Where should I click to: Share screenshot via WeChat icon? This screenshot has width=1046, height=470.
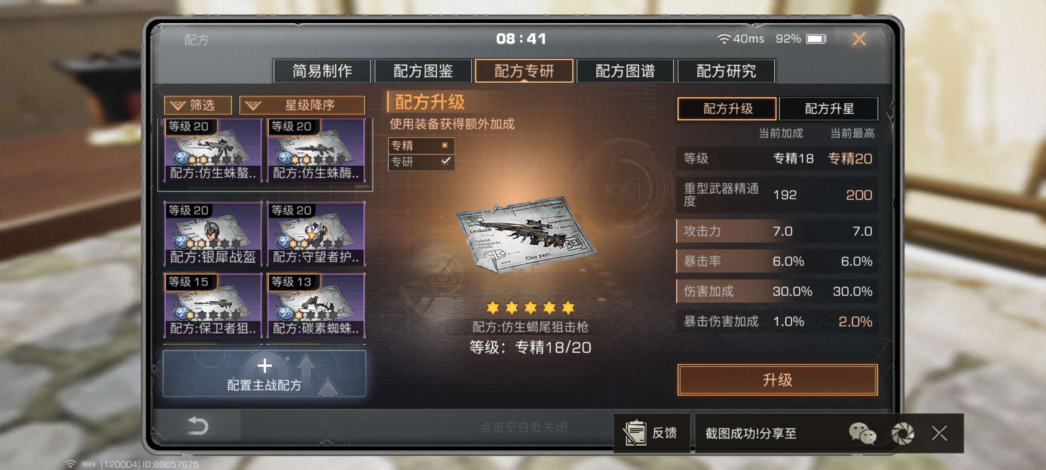pos(862,433)
